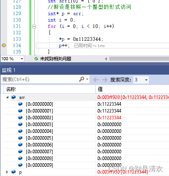
Task: Click the 值 column header
Action: (x=100, y=89)
